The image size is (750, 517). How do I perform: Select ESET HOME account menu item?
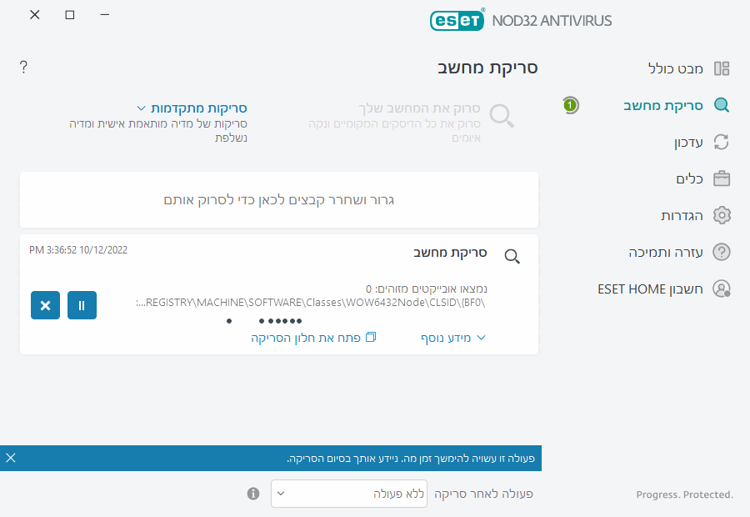(x=651, y=289)
